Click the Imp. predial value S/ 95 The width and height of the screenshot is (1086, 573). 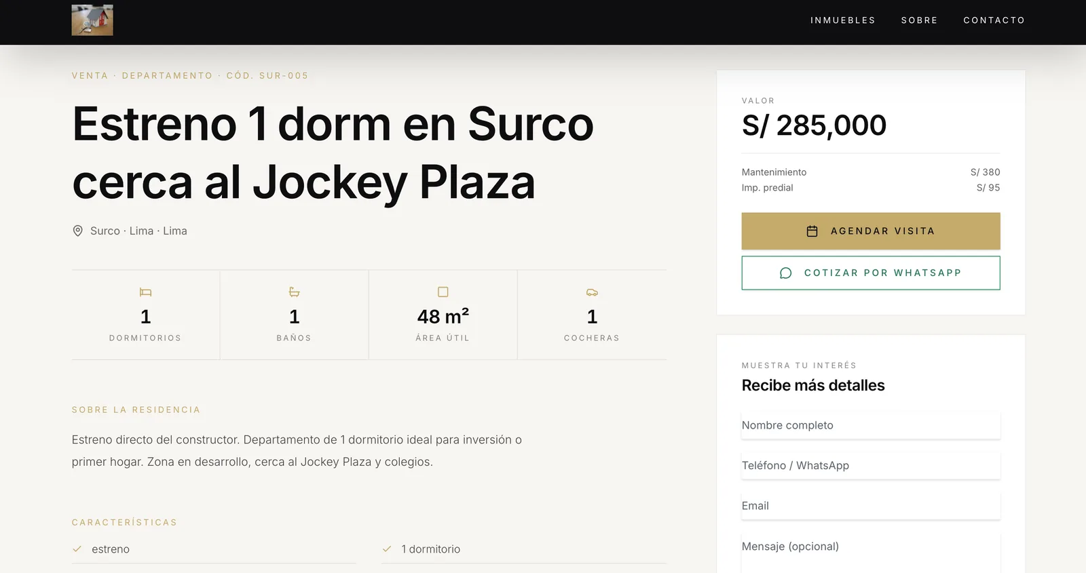click(988, 188)
